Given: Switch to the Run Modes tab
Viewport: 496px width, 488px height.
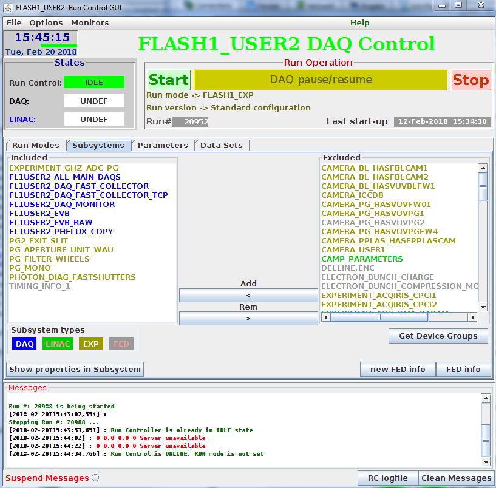Looking at the screenshot, I should point(36,145).
